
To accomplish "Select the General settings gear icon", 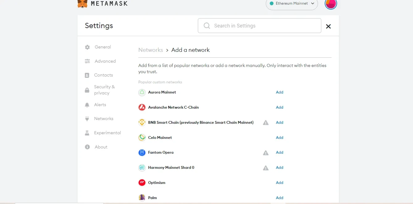I will point(87,47).
